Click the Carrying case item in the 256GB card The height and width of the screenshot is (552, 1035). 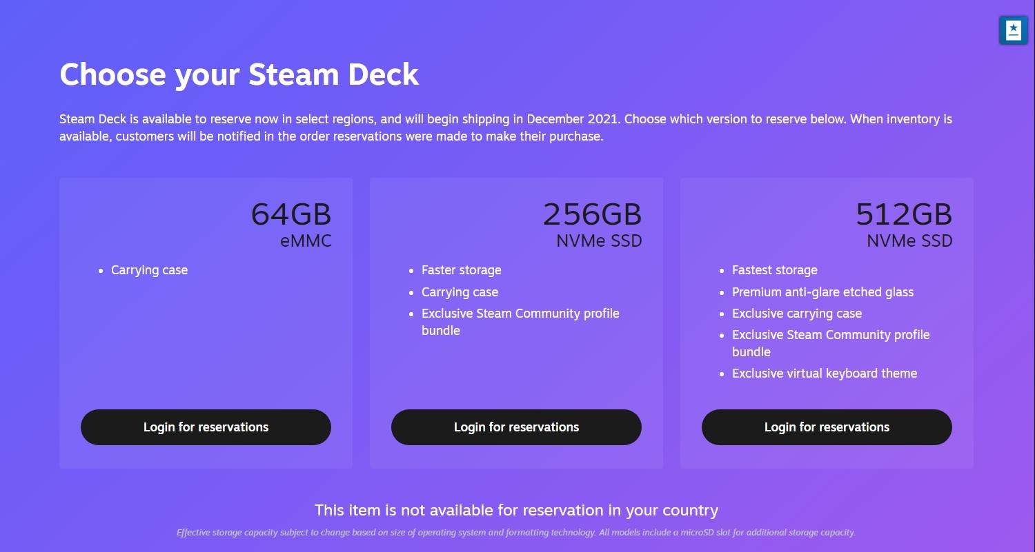460,292
